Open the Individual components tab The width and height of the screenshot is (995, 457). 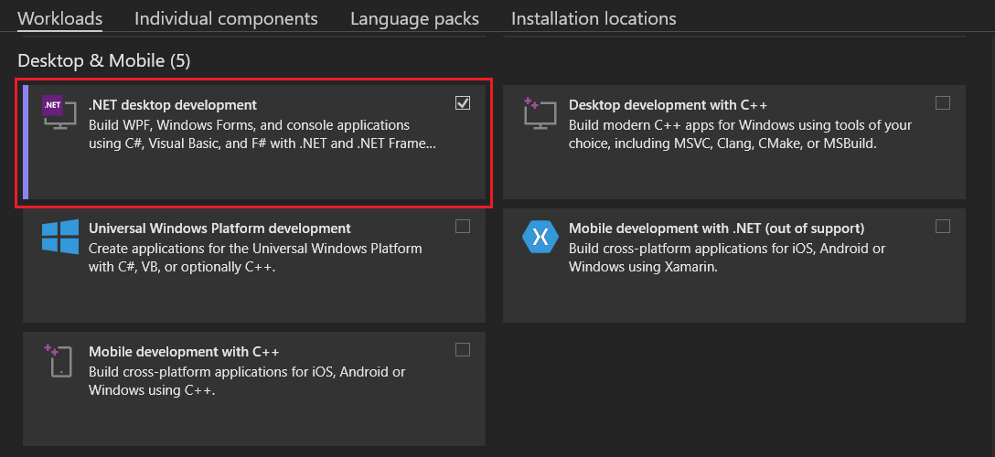(226, 18)
